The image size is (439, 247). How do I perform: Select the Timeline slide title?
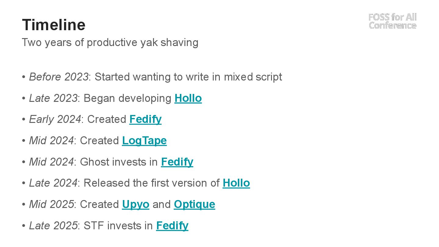(x=54, y=25)
